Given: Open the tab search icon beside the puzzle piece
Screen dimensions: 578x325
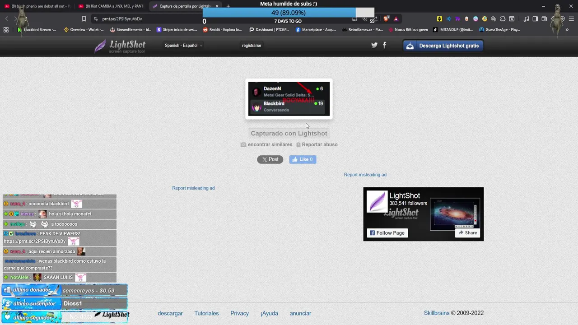Looking at the screenshot, I should click(512, 19).
